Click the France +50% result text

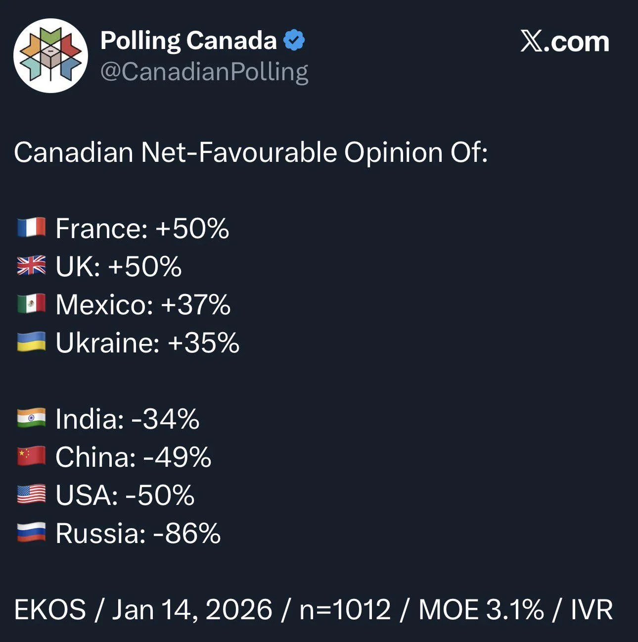(x=142, y=229)
